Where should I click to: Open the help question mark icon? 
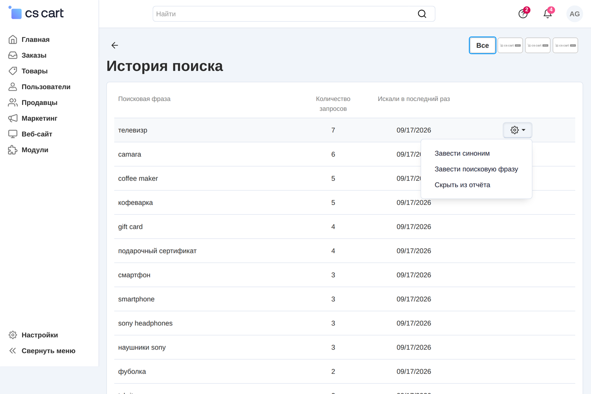pyautogui.click(x=523, y=14)
